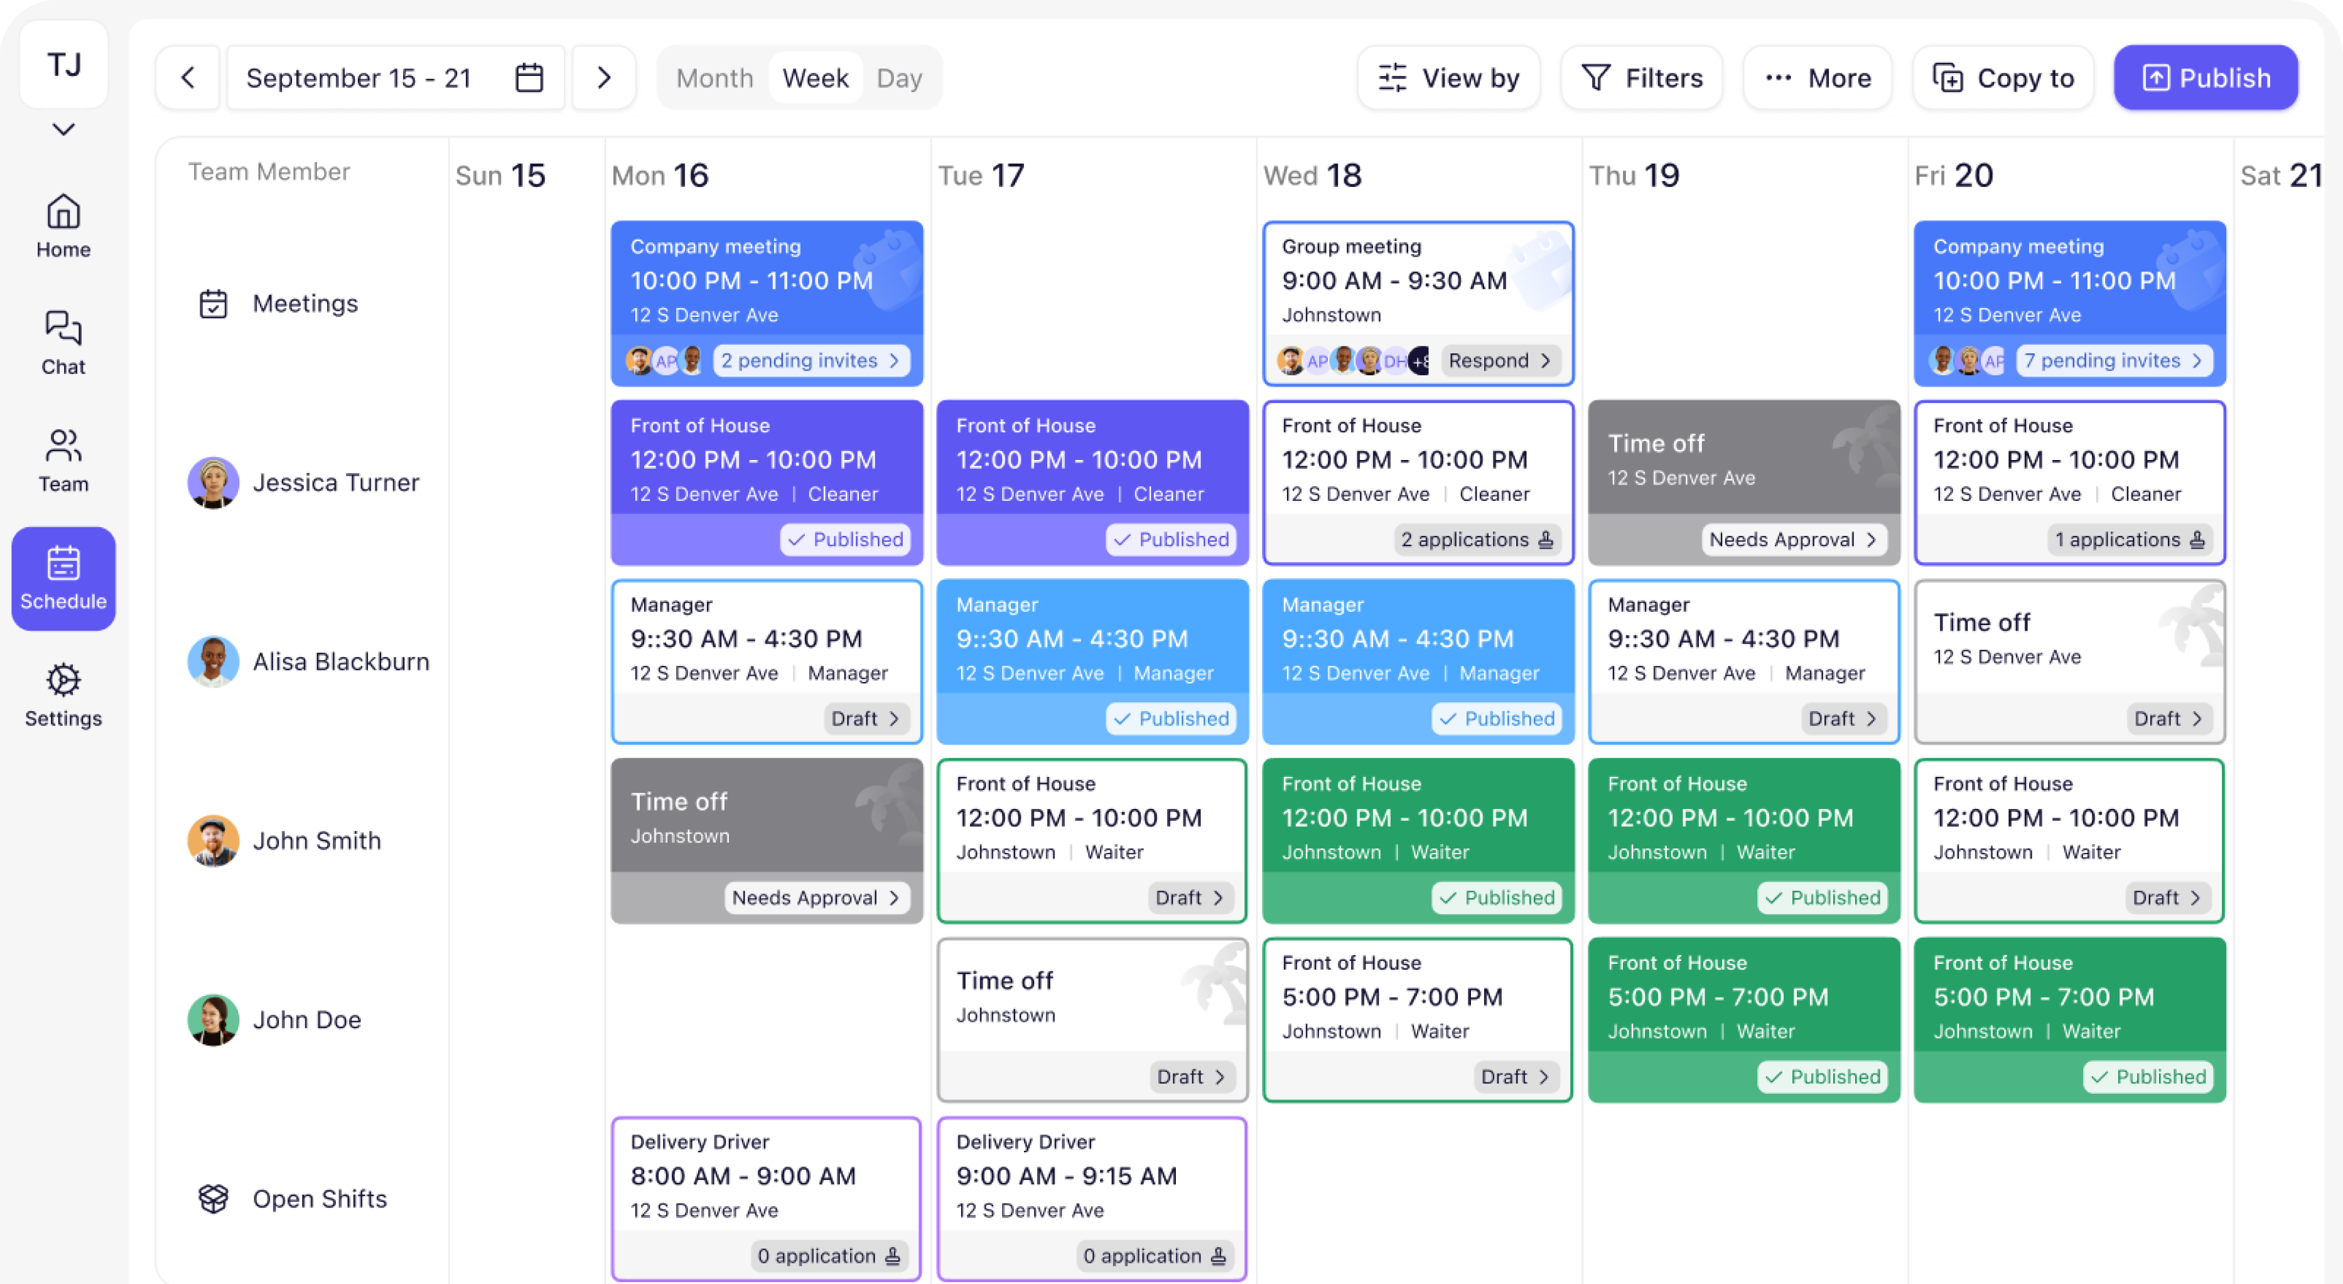Image resolution: width=2343 pixels, height=1284 pixels.
Task: Click the Meetings calendar icon
Action: pos(215,303)
